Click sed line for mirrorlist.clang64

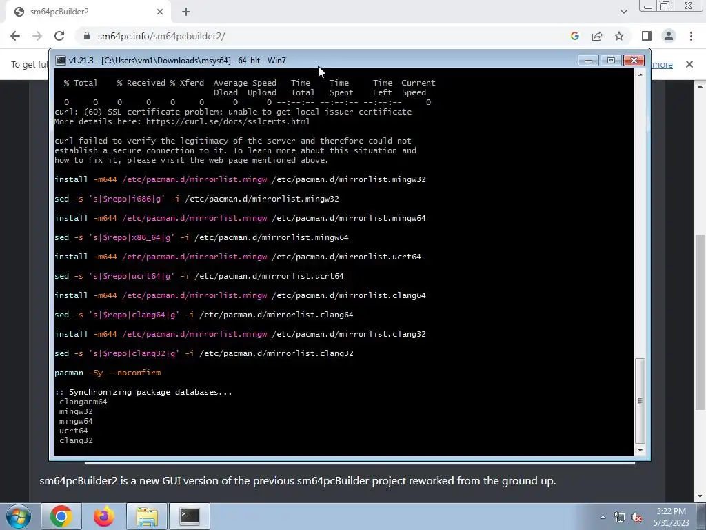coord(204,315)
